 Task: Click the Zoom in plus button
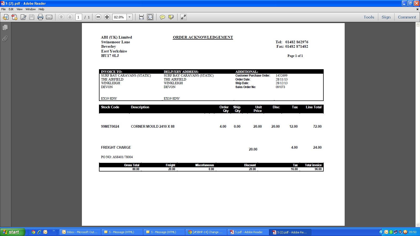pos(107,17)
